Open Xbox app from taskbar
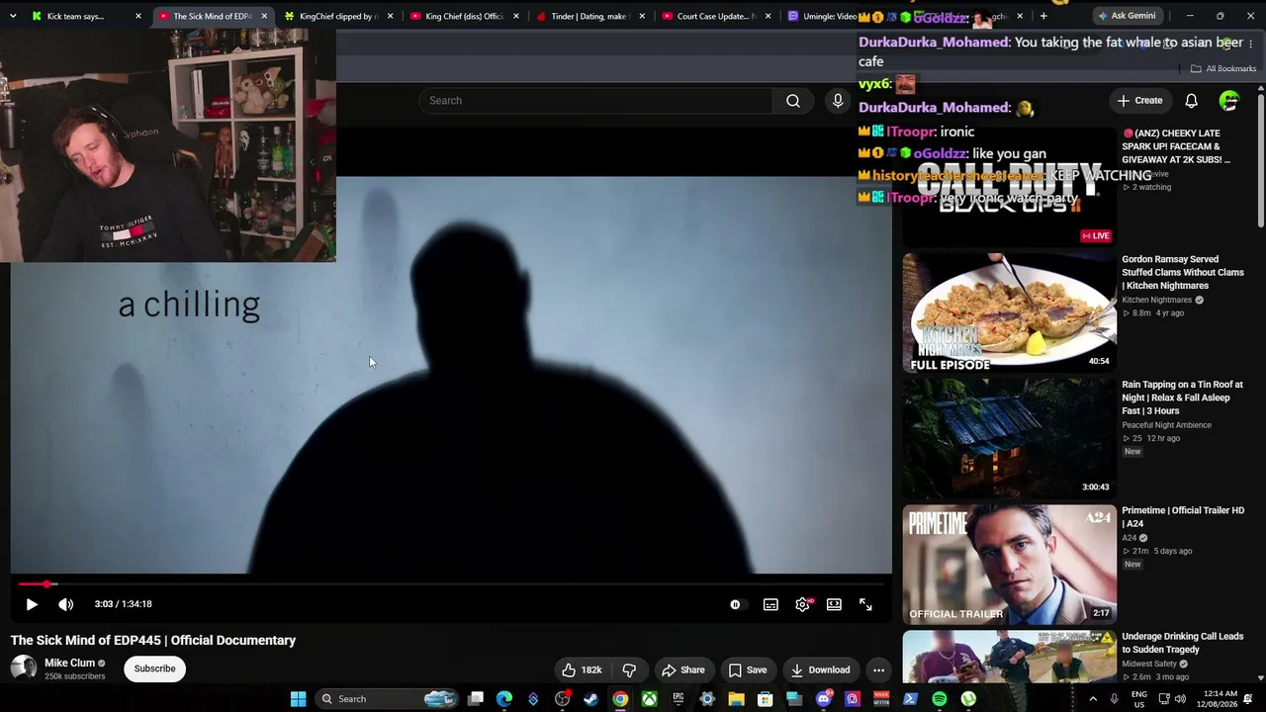The height and width of the screenshot is (712, 1266). click(649, 699)
